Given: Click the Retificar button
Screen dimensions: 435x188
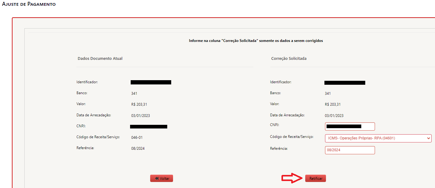Looking at the screenshot, I should (x=316, y=179).
